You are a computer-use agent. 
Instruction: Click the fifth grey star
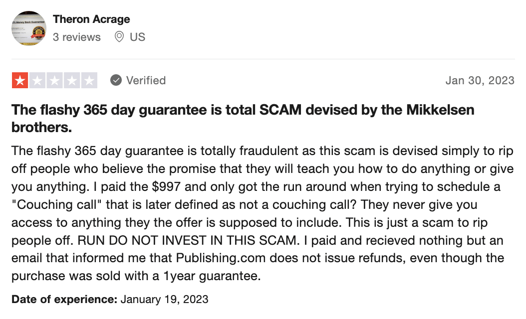click(89, 80)
